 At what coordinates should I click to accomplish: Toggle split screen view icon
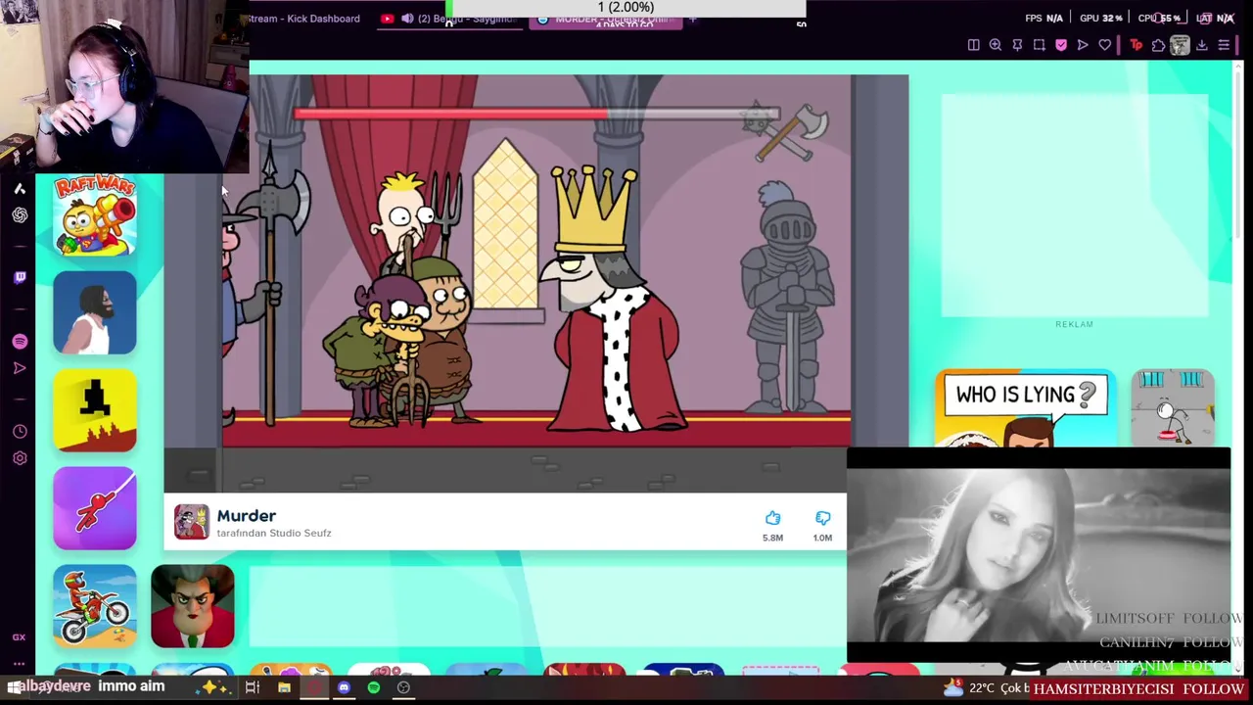click(x=973, y=45)
